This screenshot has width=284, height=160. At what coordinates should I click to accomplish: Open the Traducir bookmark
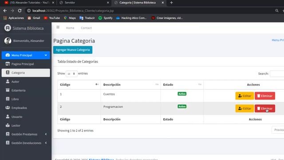tap(87, 18)
